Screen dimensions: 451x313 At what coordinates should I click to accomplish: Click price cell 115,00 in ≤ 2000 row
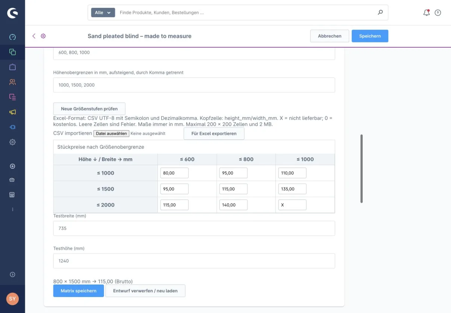point(174,205)
